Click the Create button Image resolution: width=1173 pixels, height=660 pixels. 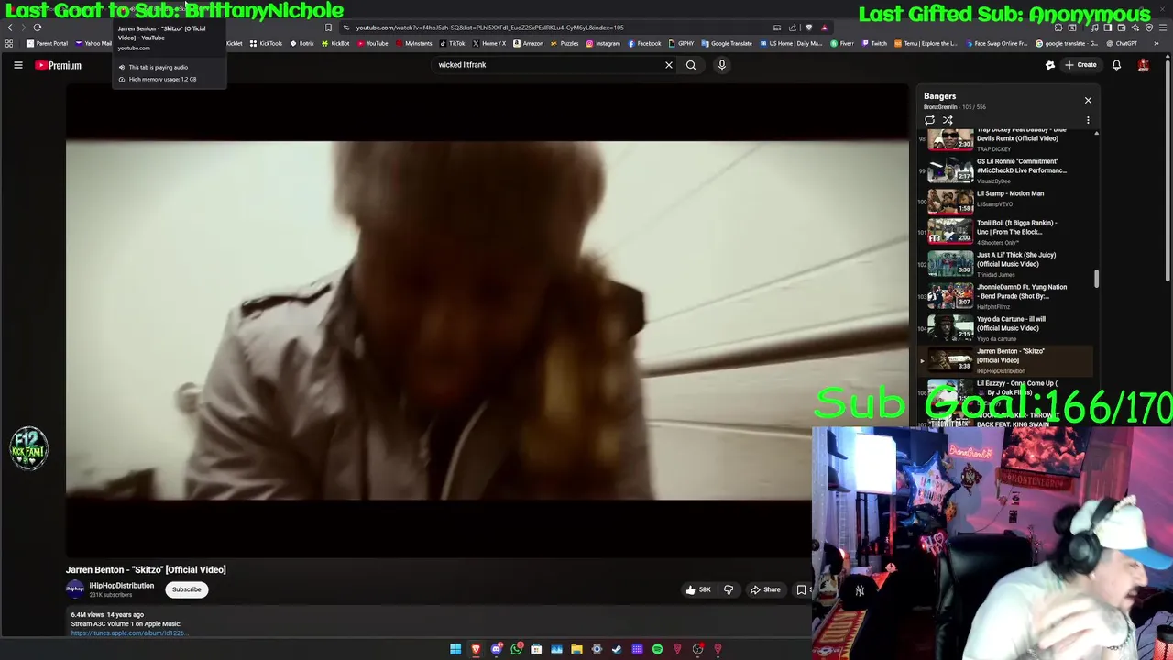point(1081,65)
